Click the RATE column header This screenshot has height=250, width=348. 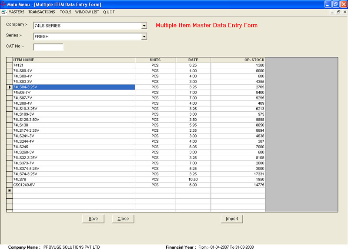[x=193, y=60]
